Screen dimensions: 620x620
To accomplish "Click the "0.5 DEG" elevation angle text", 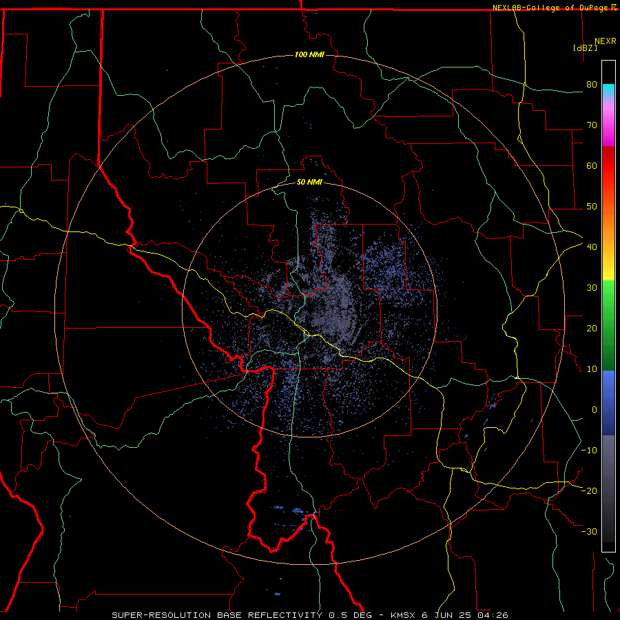I will click(x=351, y=615).
